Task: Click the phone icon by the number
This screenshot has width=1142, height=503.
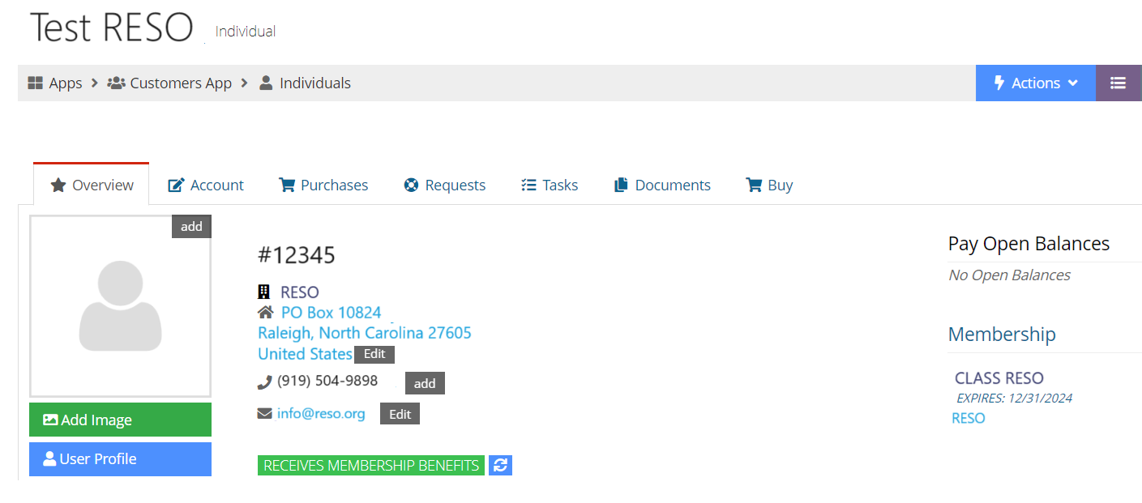Action: click(264, 382)
